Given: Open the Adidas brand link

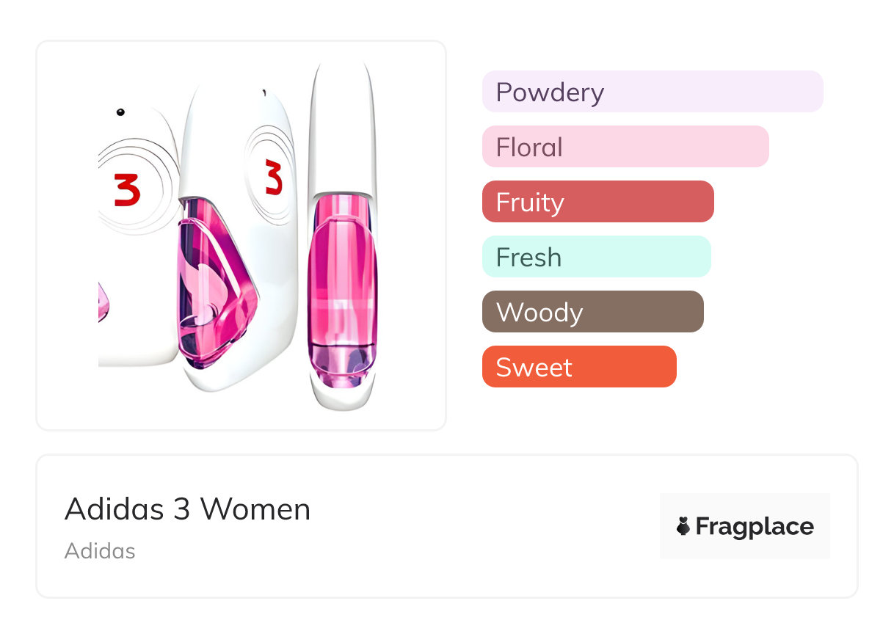Looking at the screenshot, I should point(100,551).
